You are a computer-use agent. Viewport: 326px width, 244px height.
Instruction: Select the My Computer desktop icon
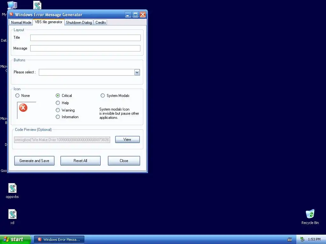(x=12, y=5)
